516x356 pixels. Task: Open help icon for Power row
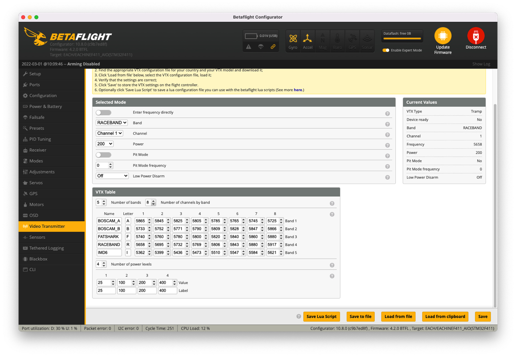coord(387,145)
